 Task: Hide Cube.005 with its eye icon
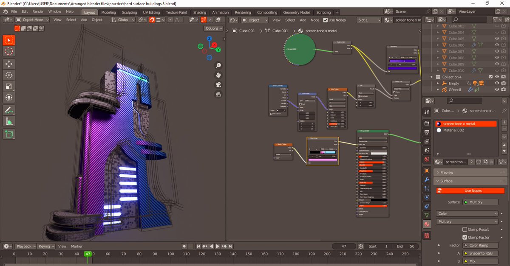click(x=497, y=39)
